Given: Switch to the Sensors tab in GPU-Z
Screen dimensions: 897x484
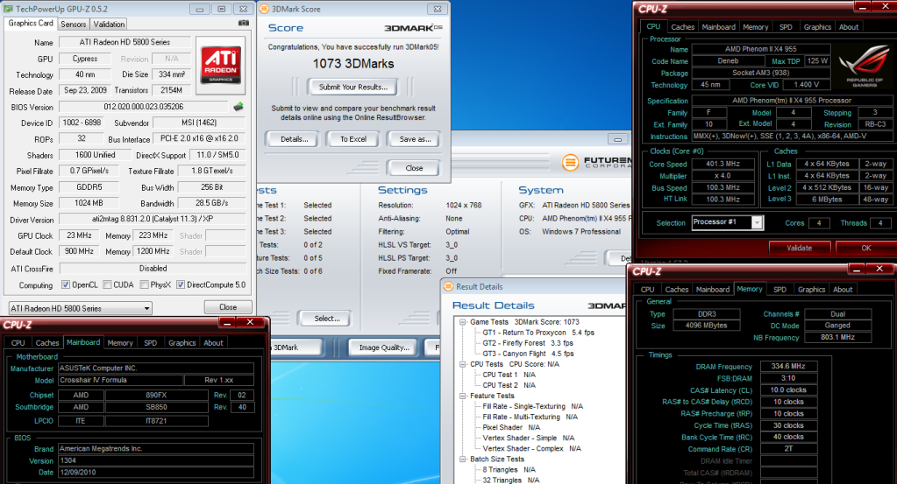Looking at the screenshot, I should click(x=74, y=25).
